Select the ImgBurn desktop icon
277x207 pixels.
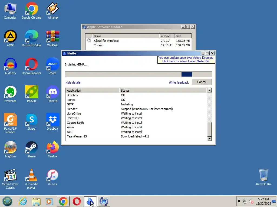10,149
